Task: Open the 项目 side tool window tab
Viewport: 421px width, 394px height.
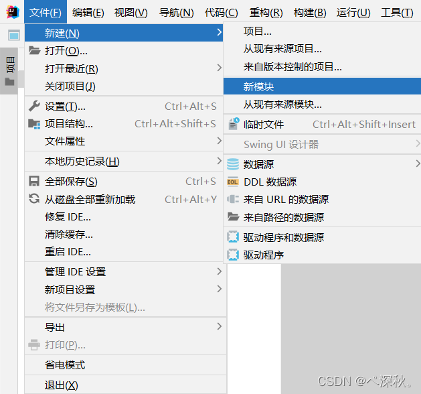Action: [x=9, y=71]
